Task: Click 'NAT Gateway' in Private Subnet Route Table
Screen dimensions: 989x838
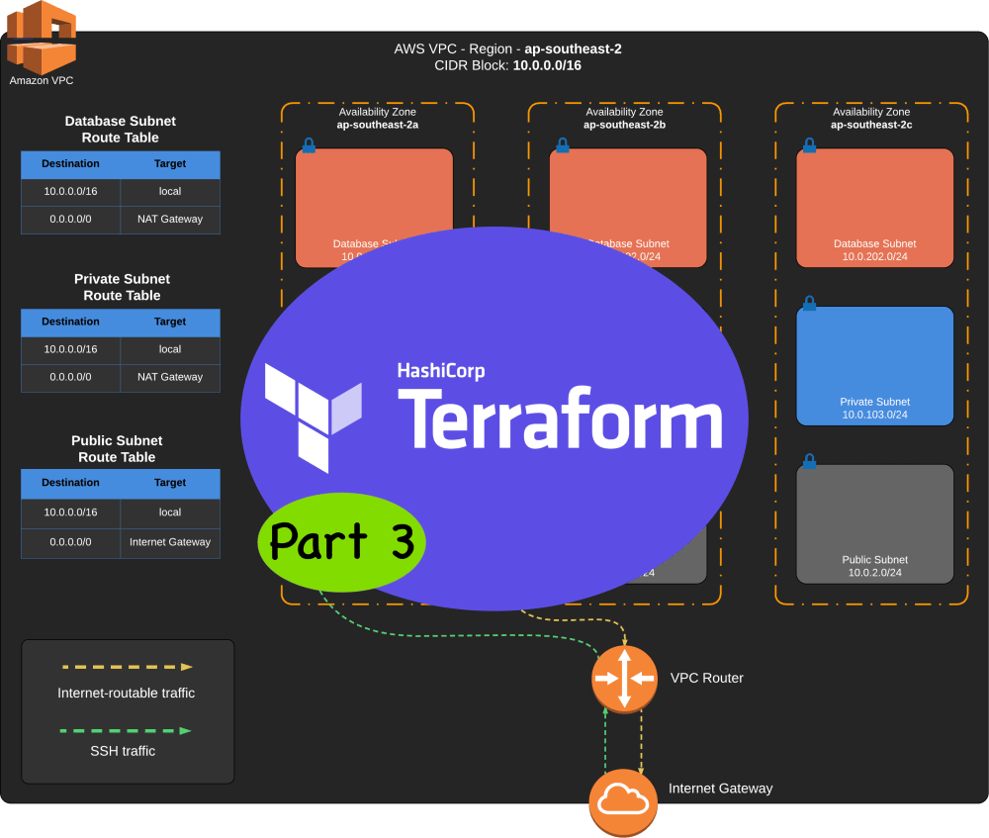Action: pyautogui.click(x=170, y=377)
